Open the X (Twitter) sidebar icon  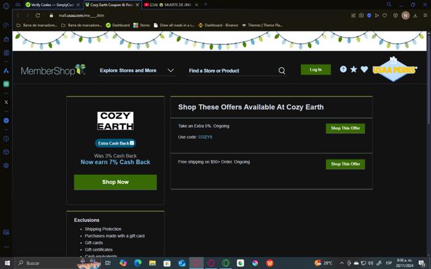click(6, 102)
